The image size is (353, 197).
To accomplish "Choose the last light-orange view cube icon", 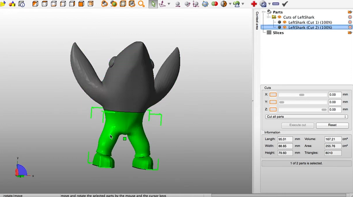I will tap(91, 4).
